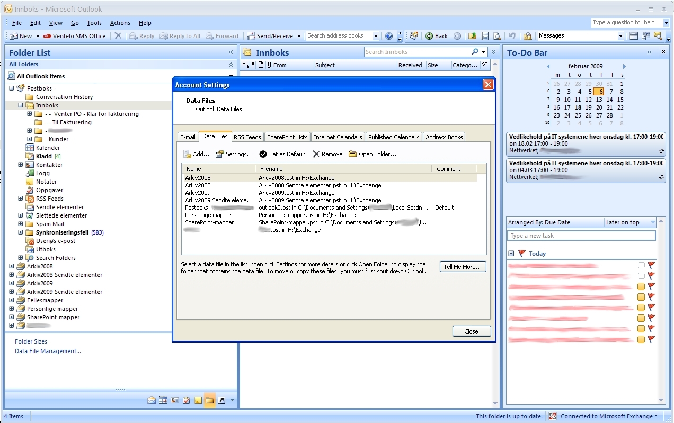
Task: Click Set as Default checkmark button
Action: (282, 154)
